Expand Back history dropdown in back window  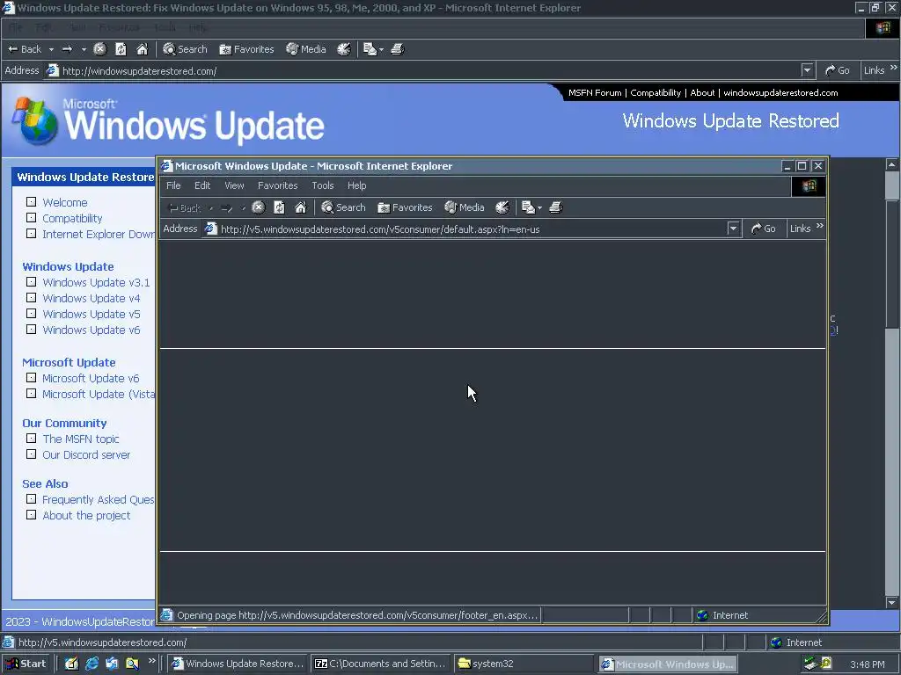click(x=51, y=49)
